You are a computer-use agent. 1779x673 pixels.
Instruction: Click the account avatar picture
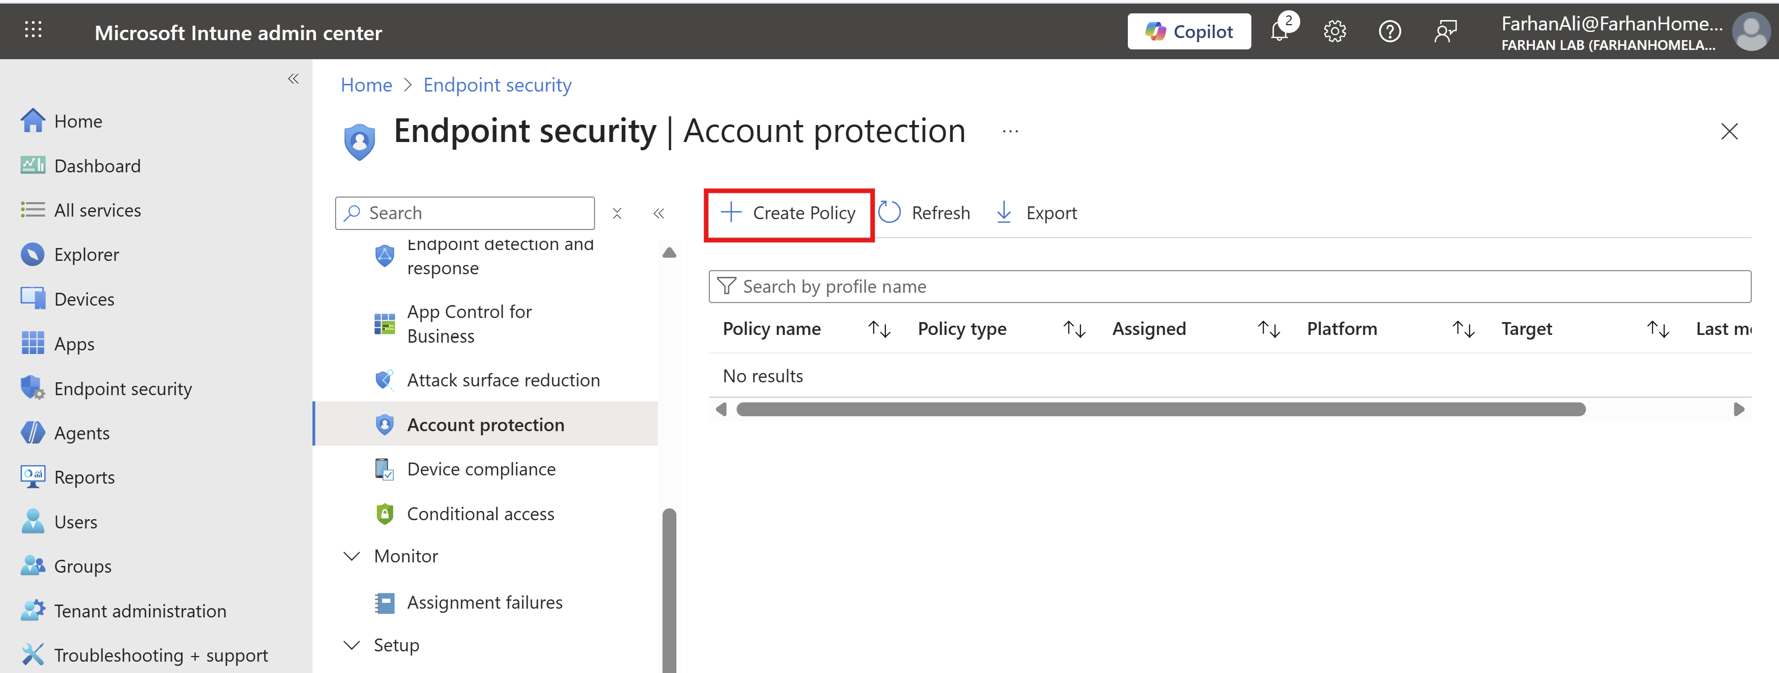coord(1751,32)
